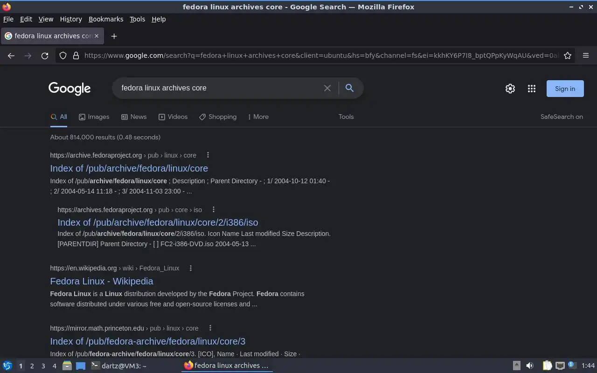Image resolution: width=597 pixels, height=373 pixels.
Task: Open options for archive.fedoraproject.org result
Action: click(208, 155)
